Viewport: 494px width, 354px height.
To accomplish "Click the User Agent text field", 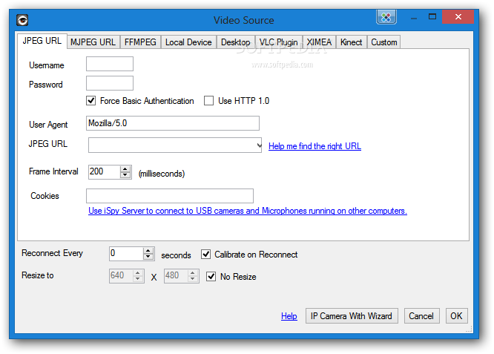I will [173, 123].
